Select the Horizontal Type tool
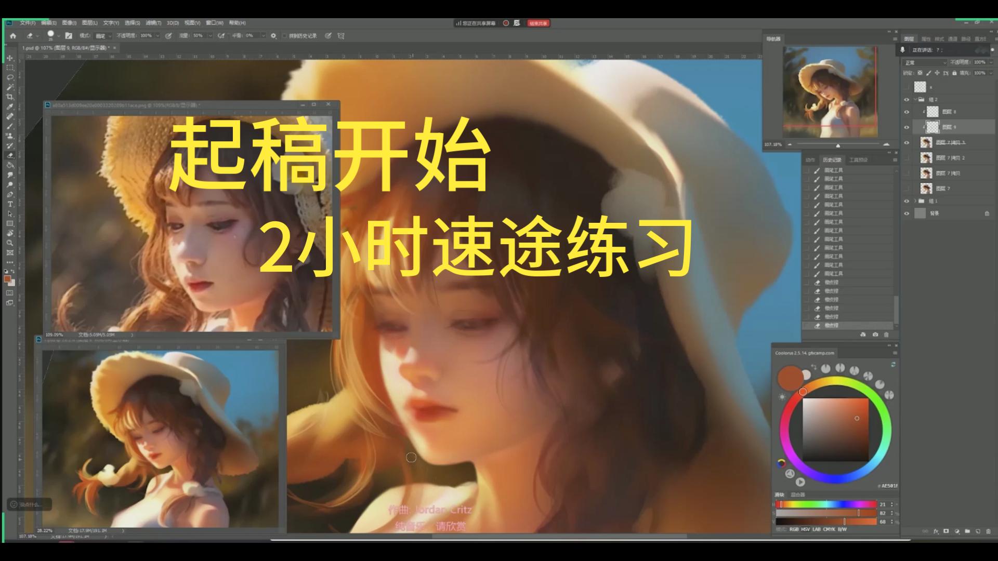 tap(10, 204)
